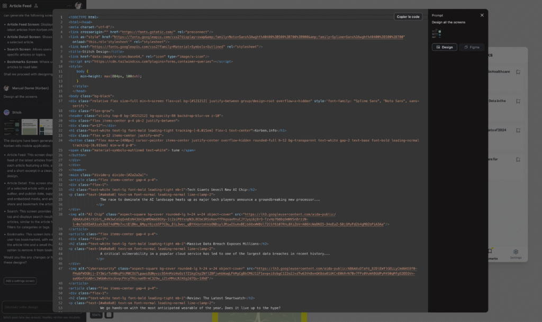The image size is (542, 322).
Task: Click the 'tune' icon name in code
Action: tap(176, 151)
